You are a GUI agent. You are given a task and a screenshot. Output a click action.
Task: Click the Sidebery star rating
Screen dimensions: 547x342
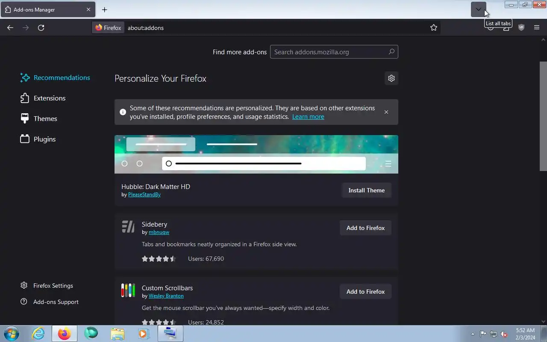pos(159,259)
